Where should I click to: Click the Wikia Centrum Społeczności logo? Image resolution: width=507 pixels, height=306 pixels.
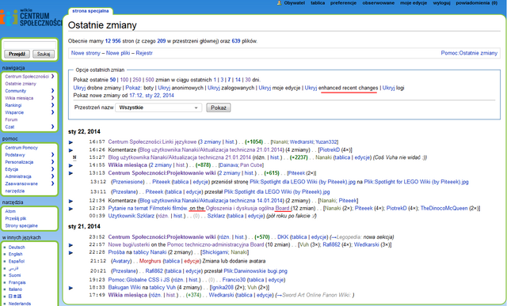pos(31,17)
